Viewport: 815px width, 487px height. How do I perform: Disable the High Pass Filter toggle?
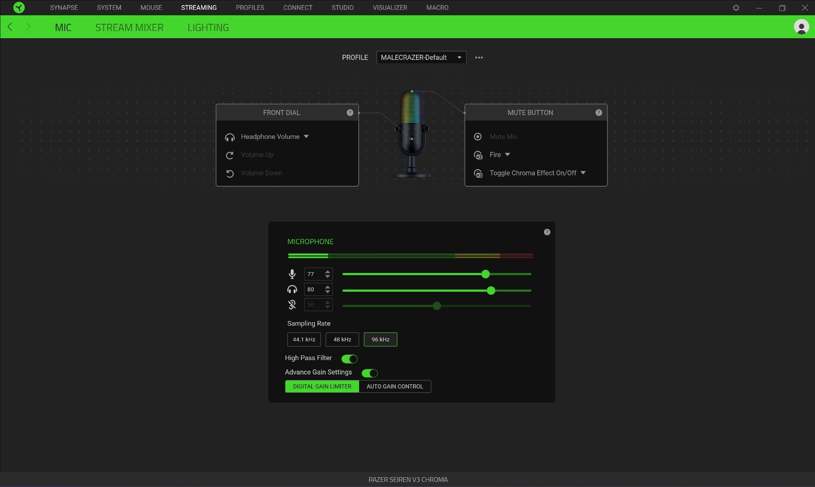click(349, 359)
